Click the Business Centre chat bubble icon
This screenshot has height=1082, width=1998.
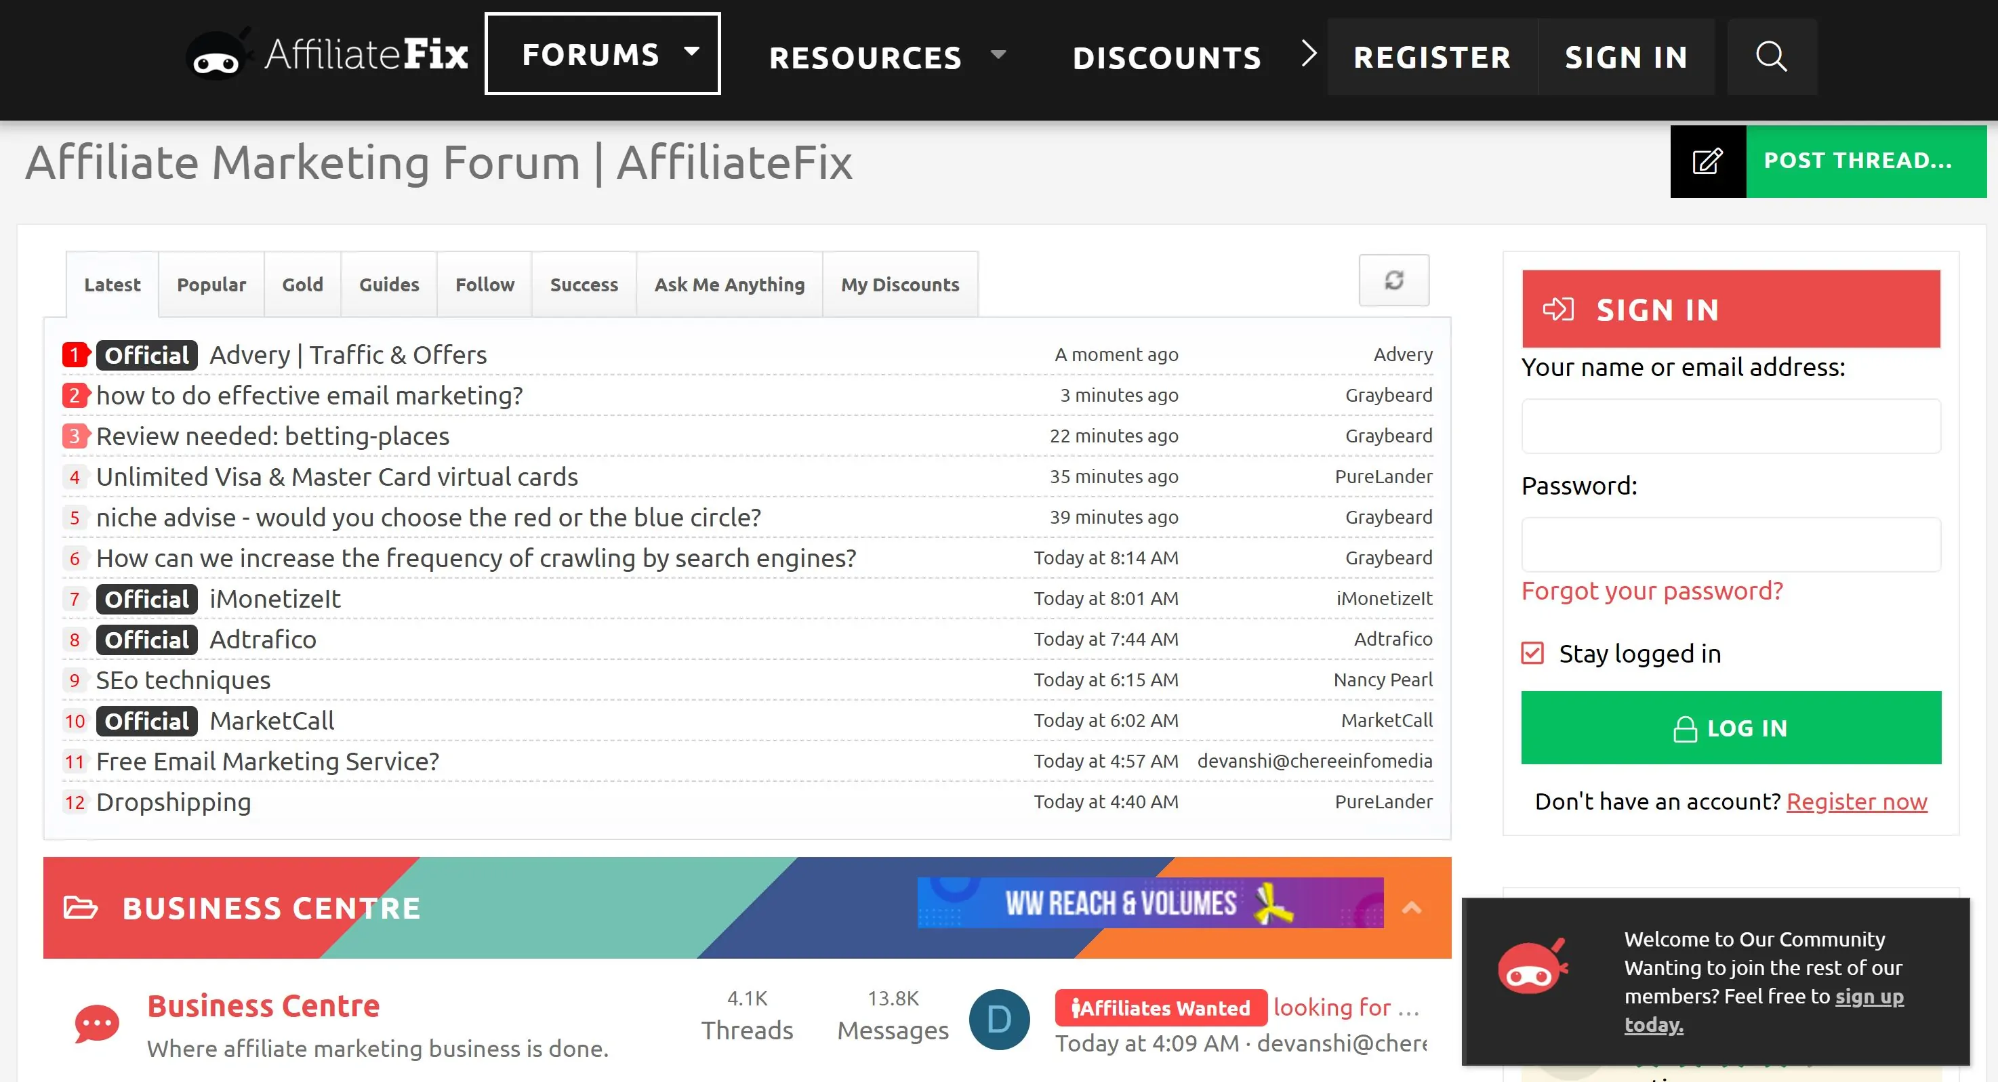tap(96, 1024)
